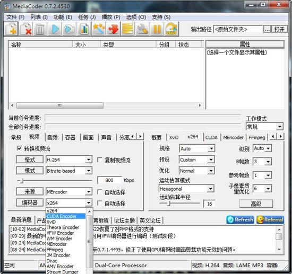Click the yellow list queue icon

pyautogui.click(x=128, y=29)
